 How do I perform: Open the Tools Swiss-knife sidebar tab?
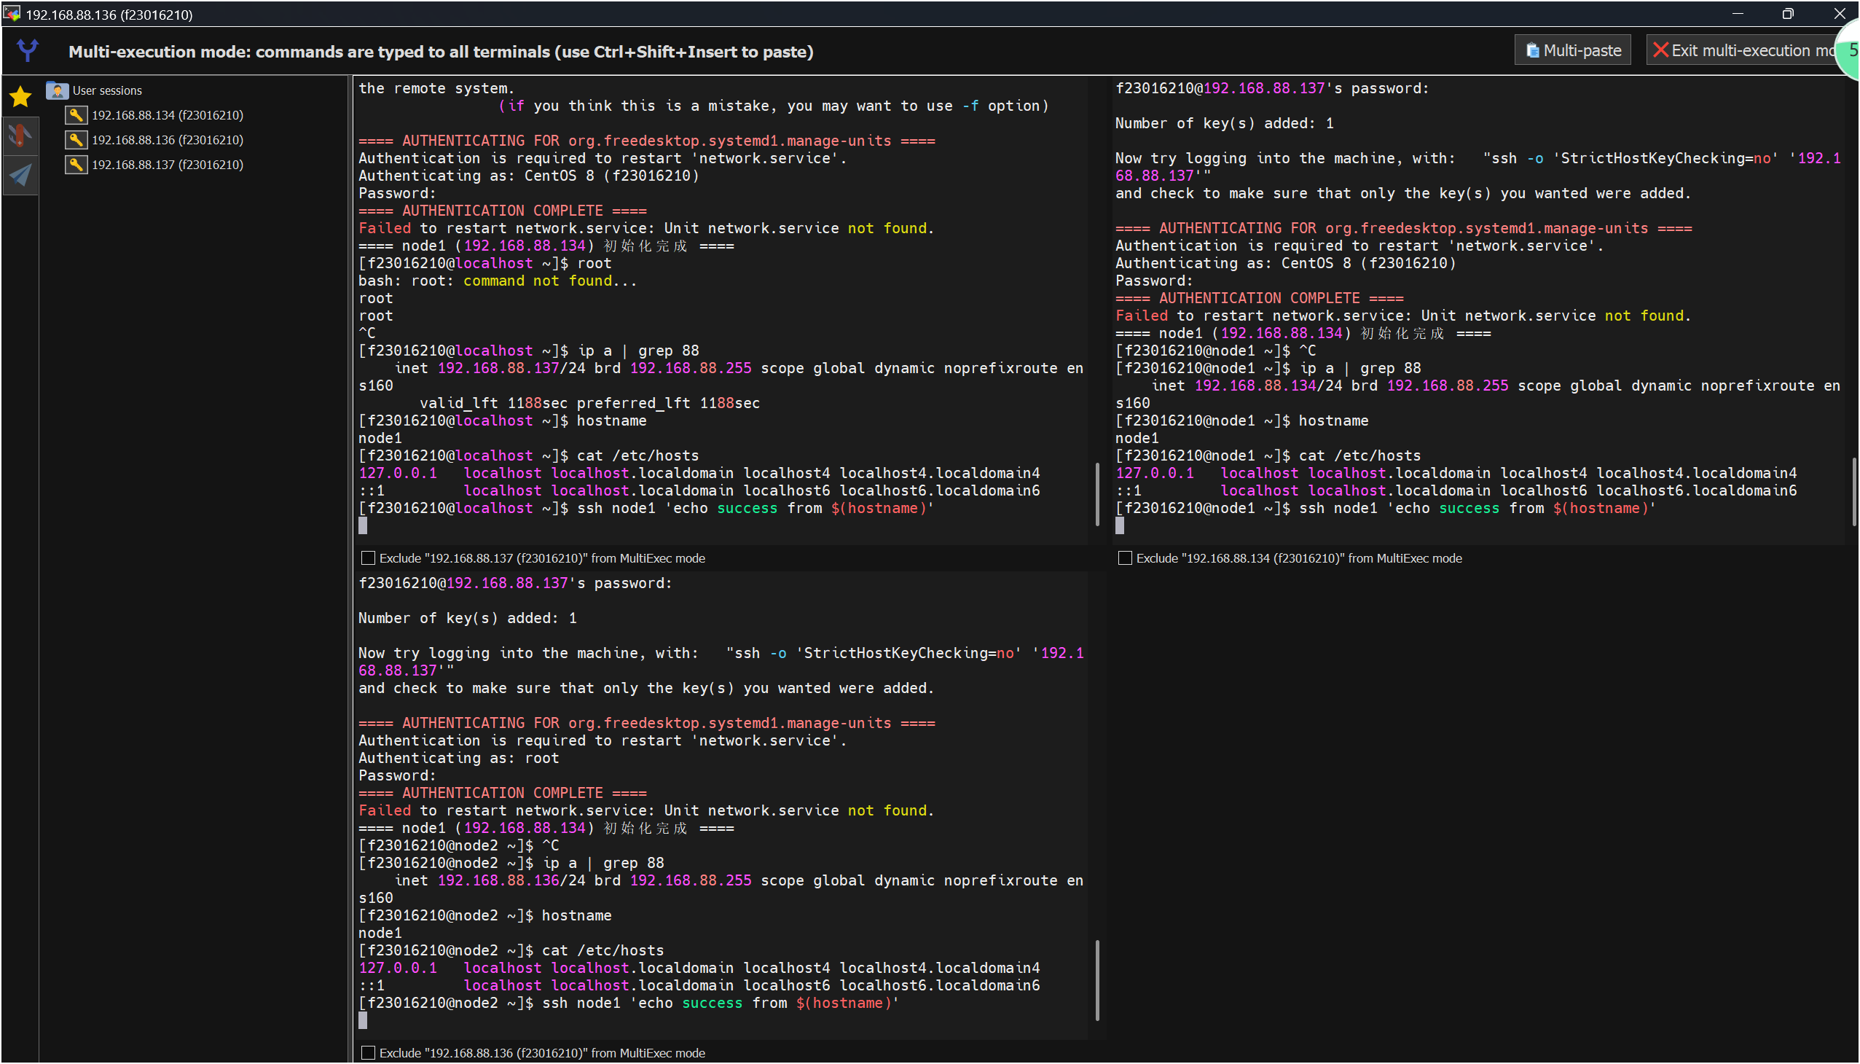tap(20, 136)
